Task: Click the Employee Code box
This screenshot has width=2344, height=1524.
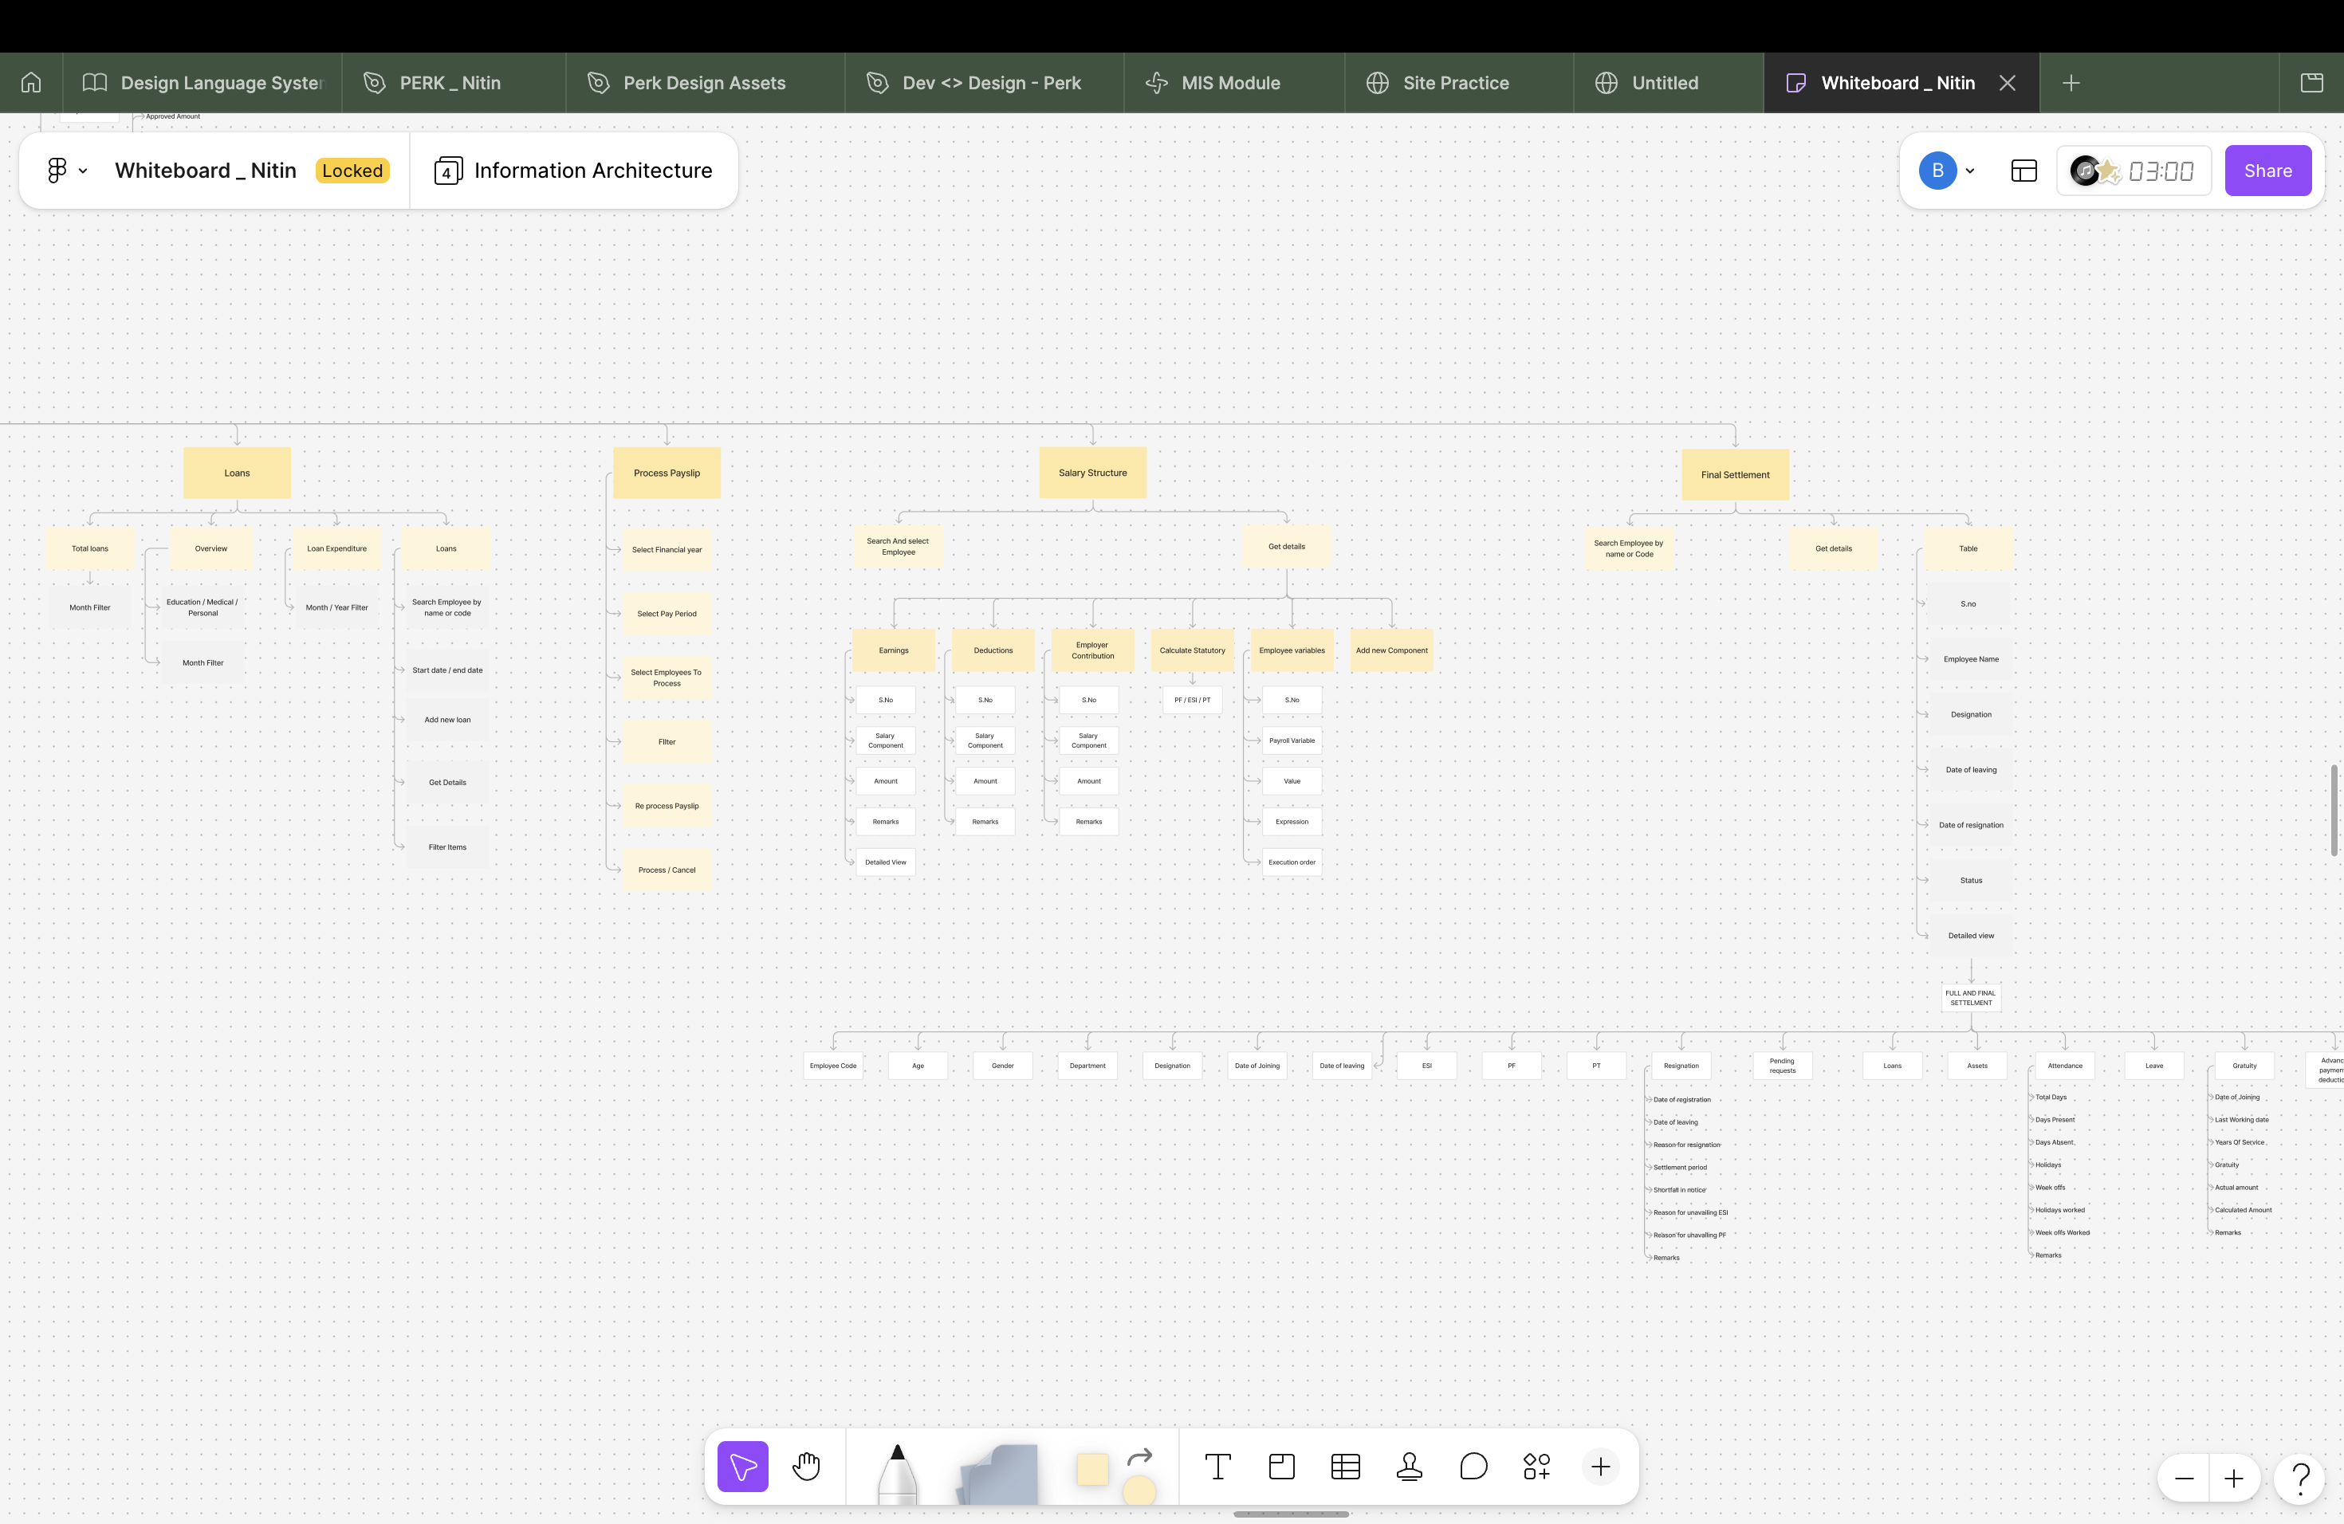Action: [833, 1065]
